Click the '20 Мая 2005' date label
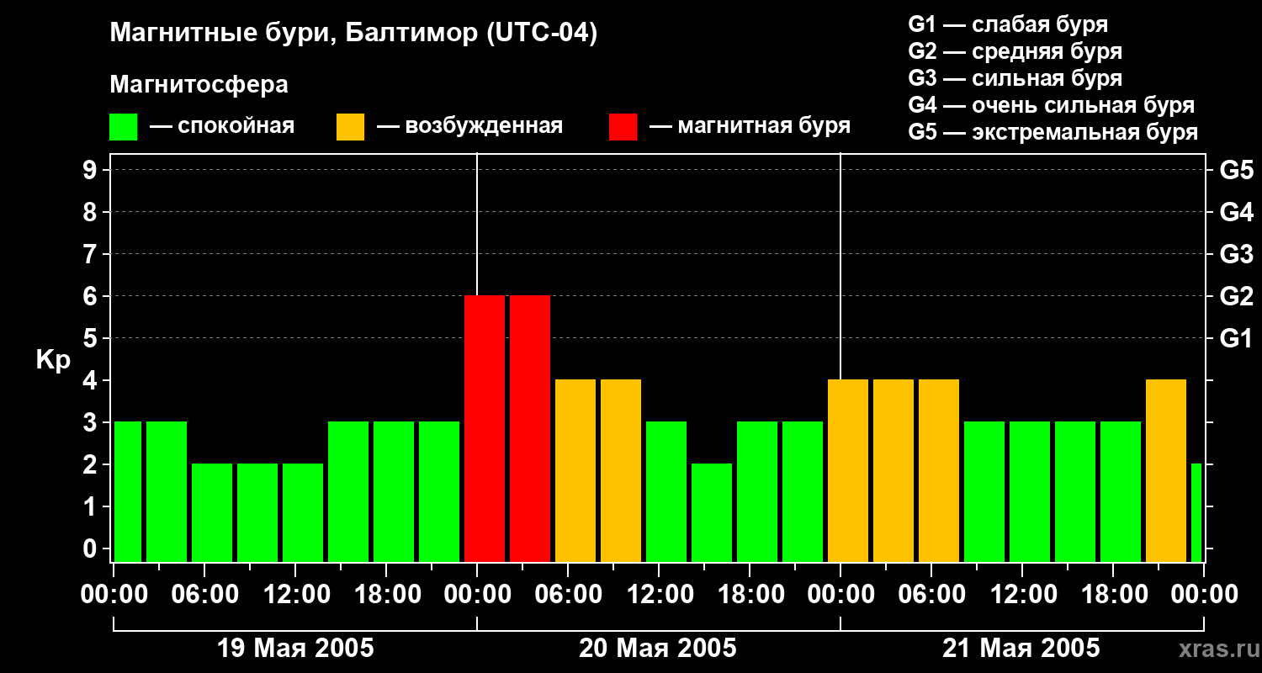 pos(658,649)
